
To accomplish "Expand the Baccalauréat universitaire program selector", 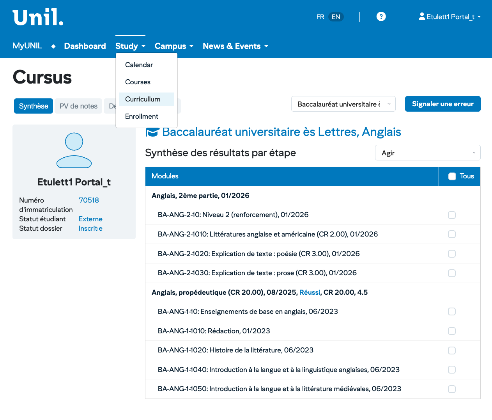I will click(343, 104).
